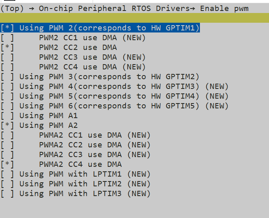Uncheck the Using PWM A2 box
The image size is (269, 218).
[x=8, y=125]
